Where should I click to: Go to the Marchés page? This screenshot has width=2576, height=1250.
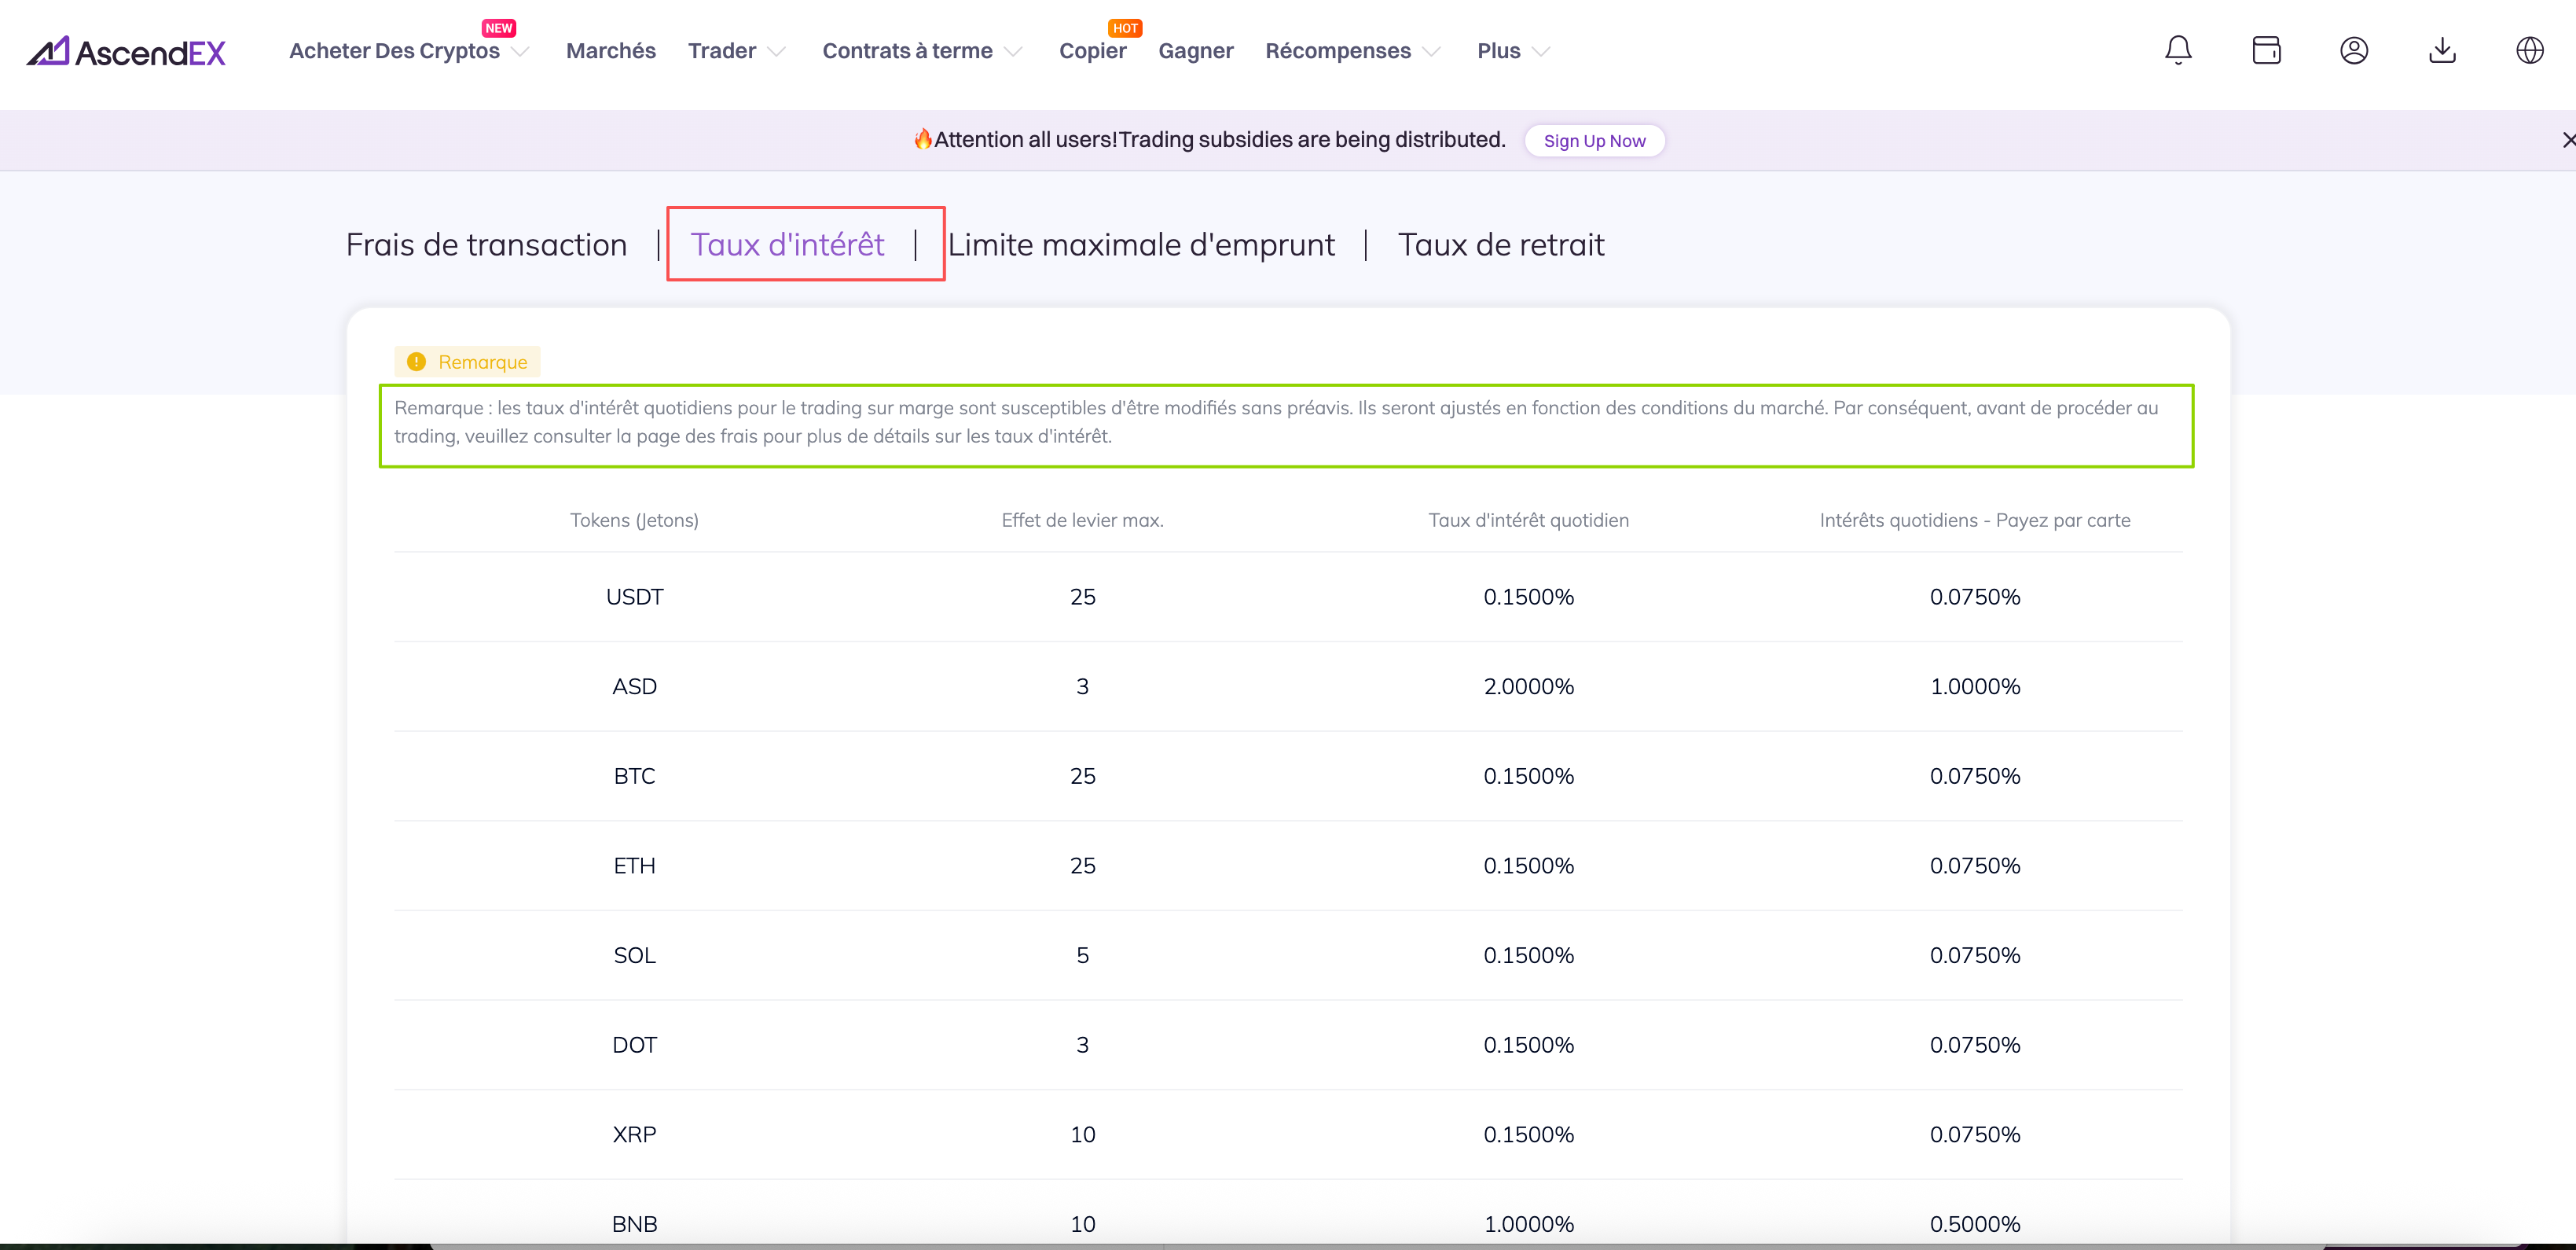click(610, 51)
